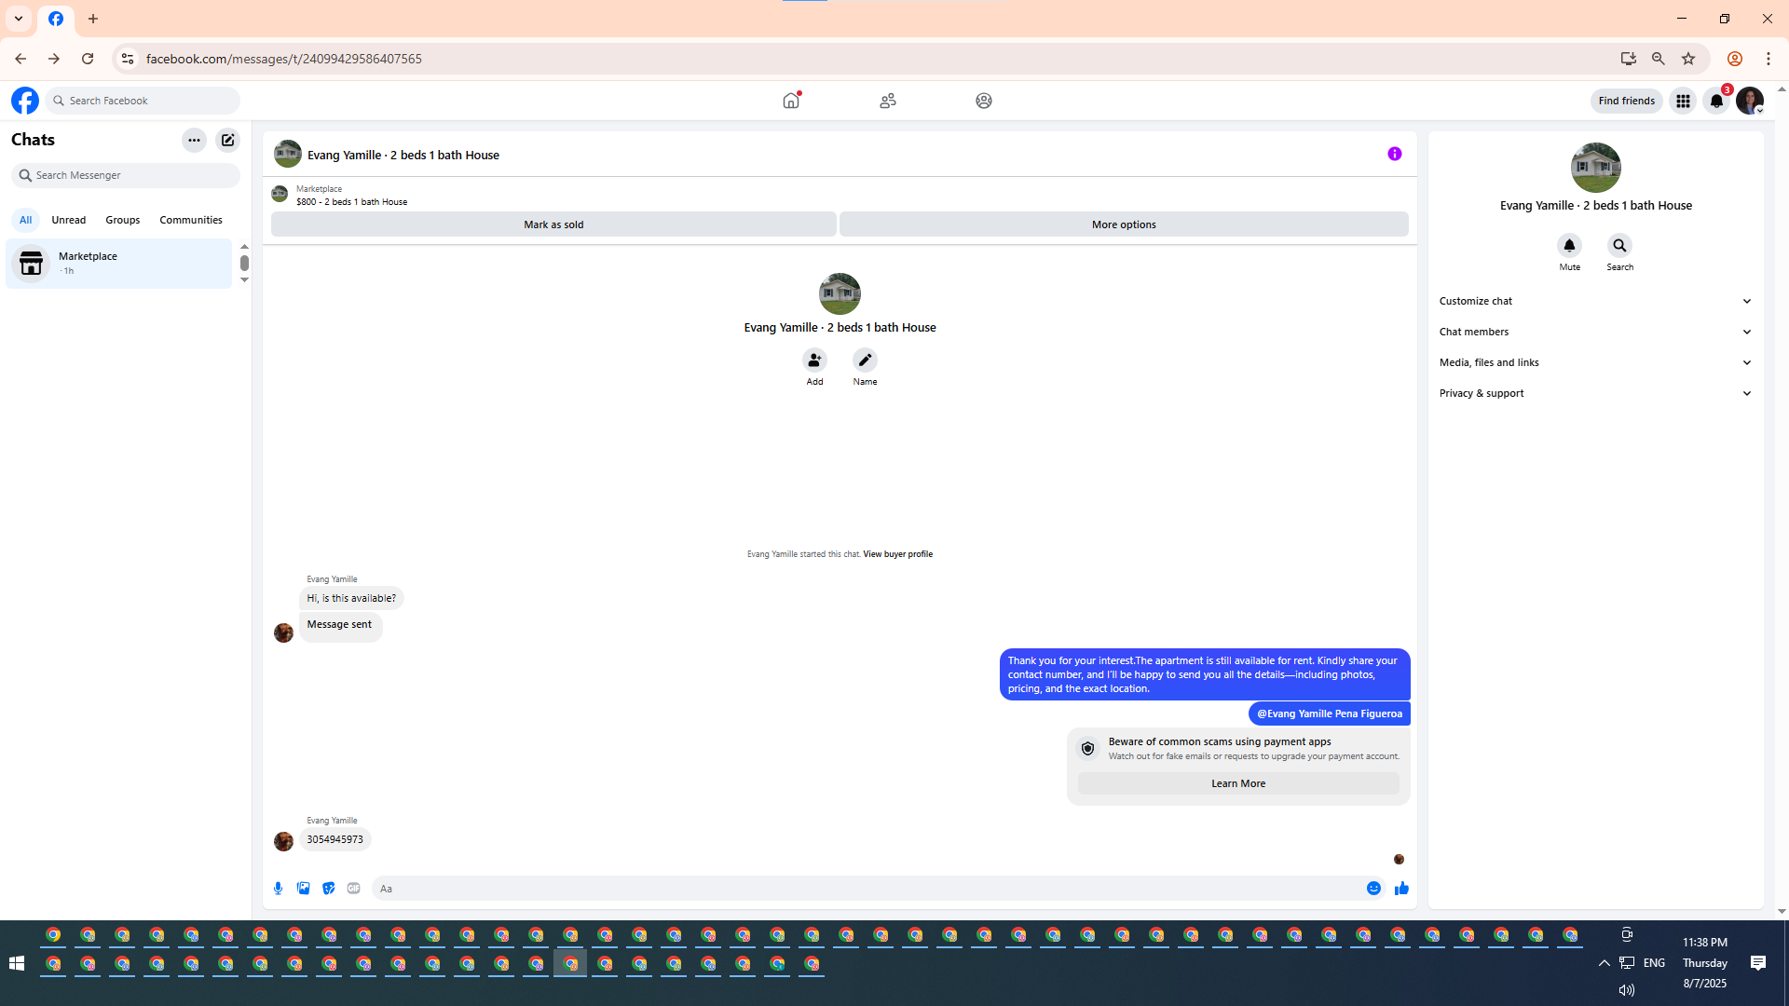Toggle the purple conversation info button
Viewport: 1789px width, 1006px height.
click(x=1394, y=154)
